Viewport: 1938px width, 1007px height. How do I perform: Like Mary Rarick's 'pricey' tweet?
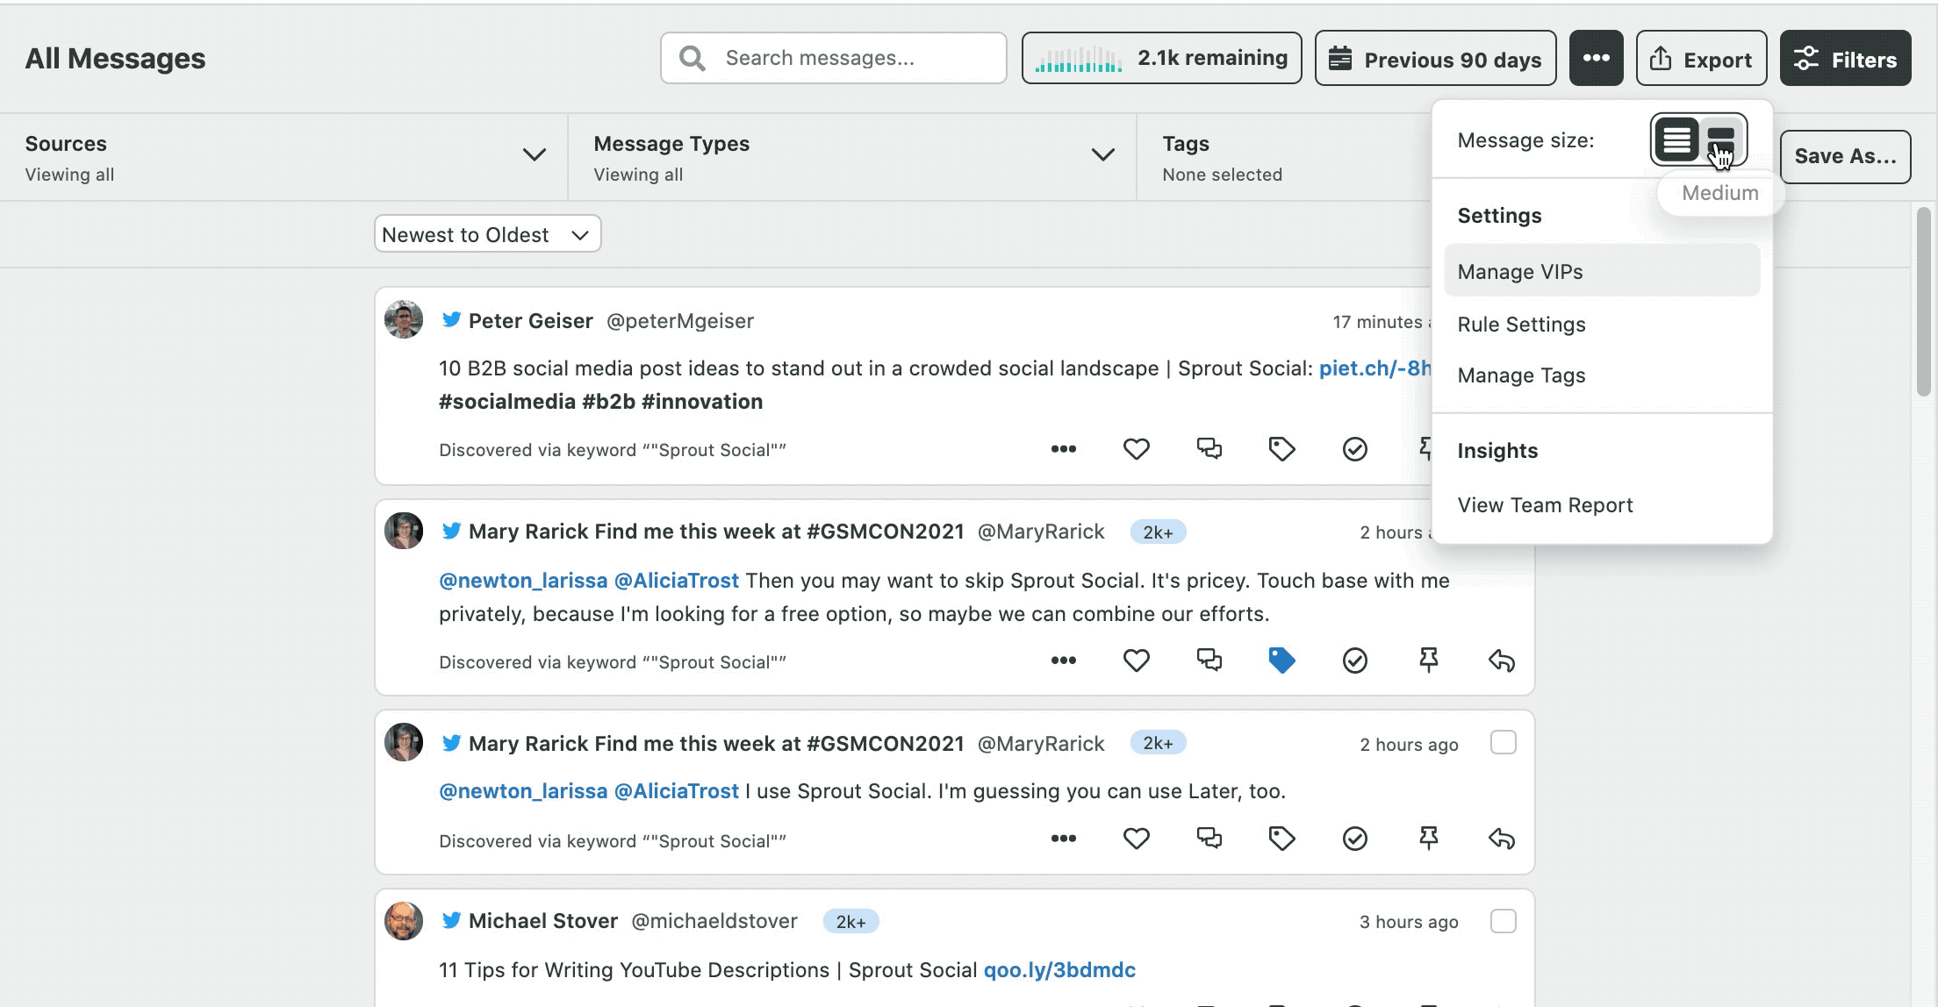coord(1137,660)
